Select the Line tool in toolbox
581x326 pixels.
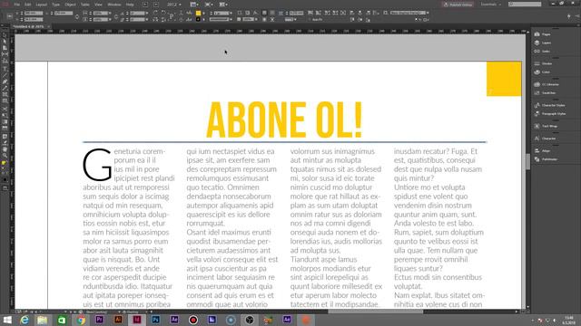point(5,75)
